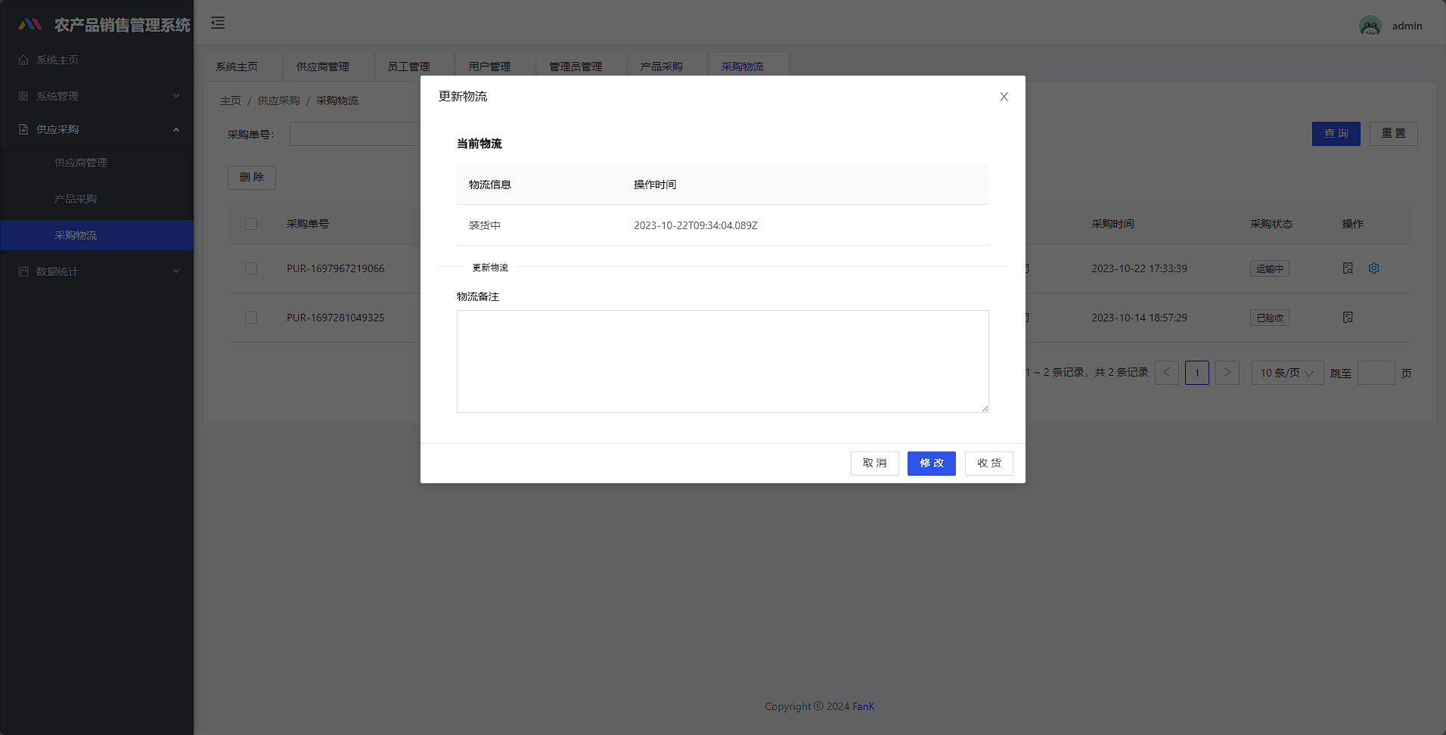Select page 1 in pagination

[1197, 373]
